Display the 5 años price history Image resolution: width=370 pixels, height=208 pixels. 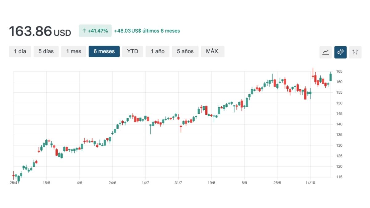[185, 51]
